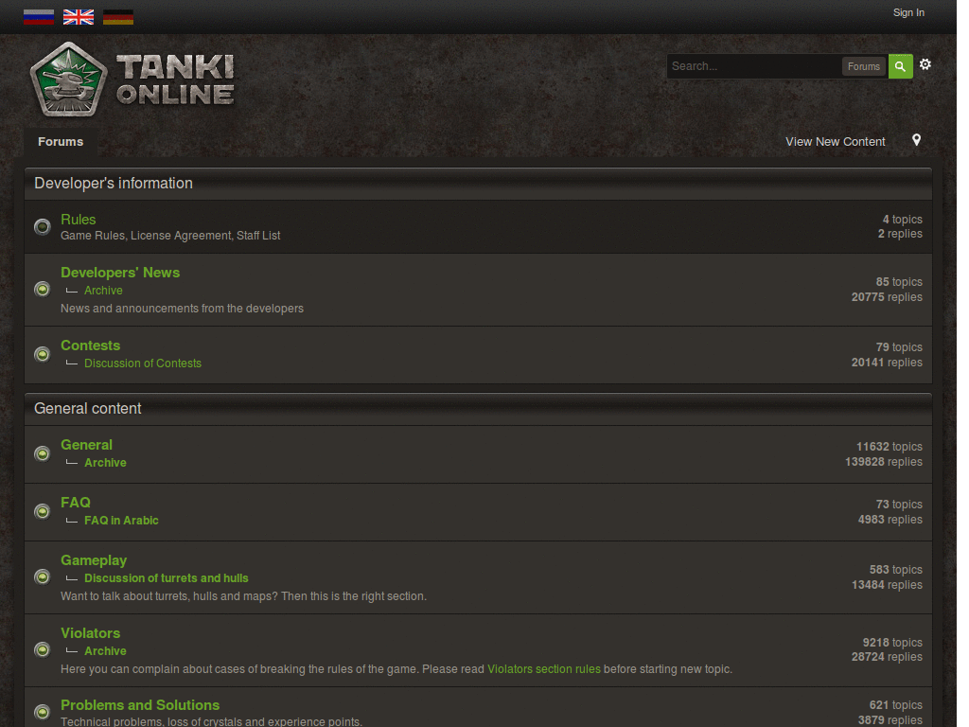Select the Russian flag language icon
The image size is (969, 727).
pos(38,16)
